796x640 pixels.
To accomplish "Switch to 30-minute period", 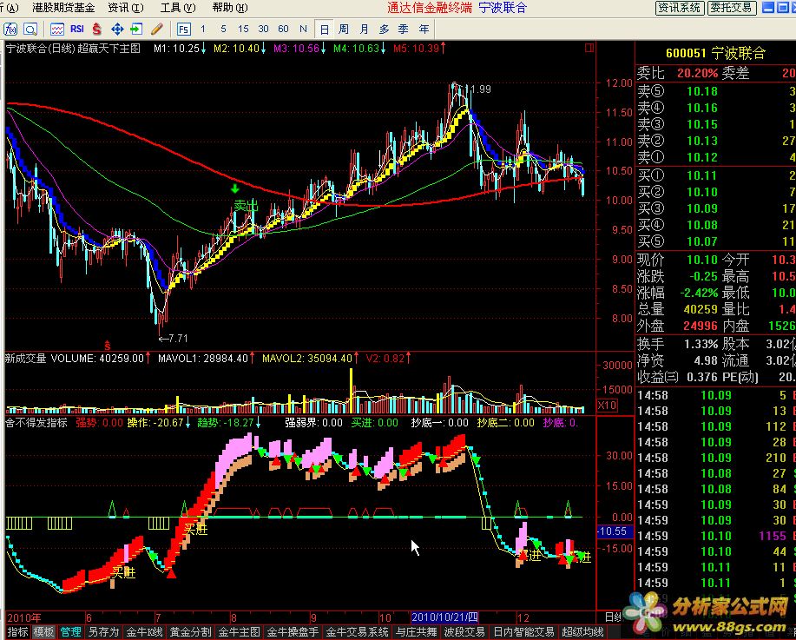I will coord(263,29).
